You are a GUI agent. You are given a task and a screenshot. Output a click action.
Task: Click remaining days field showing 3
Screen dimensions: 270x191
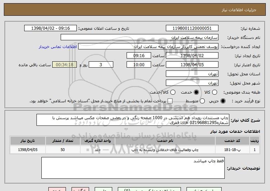point(101,65)
